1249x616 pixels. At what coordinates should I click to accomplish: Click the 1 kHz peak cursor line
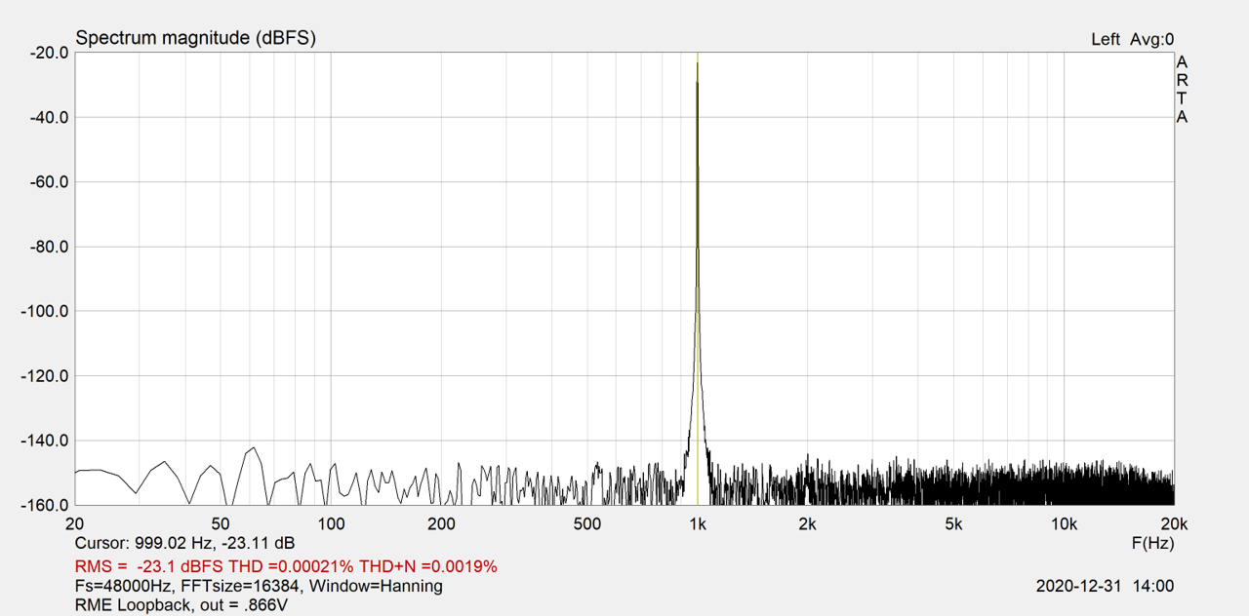(697, 278)
